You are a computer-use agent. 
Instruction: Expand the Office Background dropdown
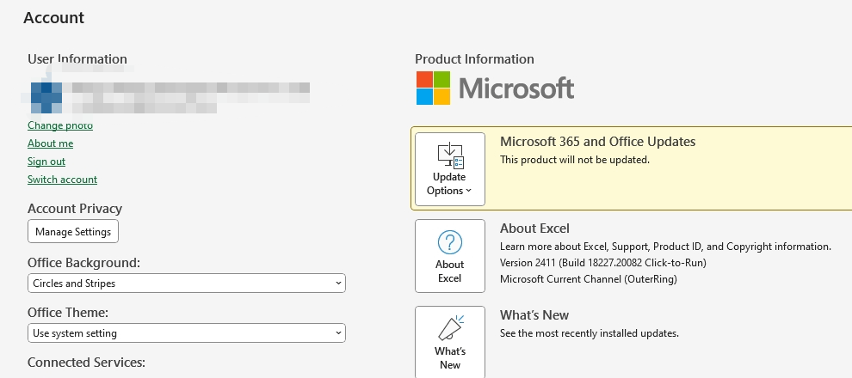coord(187,283)
